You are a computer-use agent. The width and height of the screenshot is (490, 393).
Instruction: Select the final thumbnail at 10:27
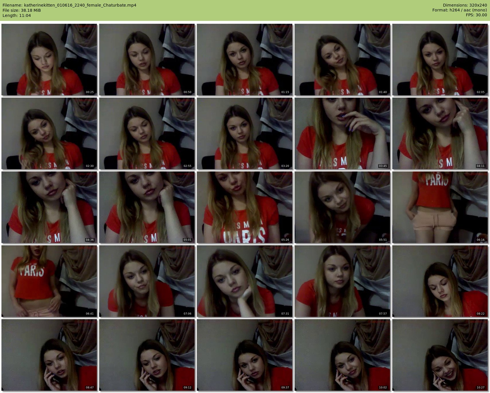pos(440,355)
